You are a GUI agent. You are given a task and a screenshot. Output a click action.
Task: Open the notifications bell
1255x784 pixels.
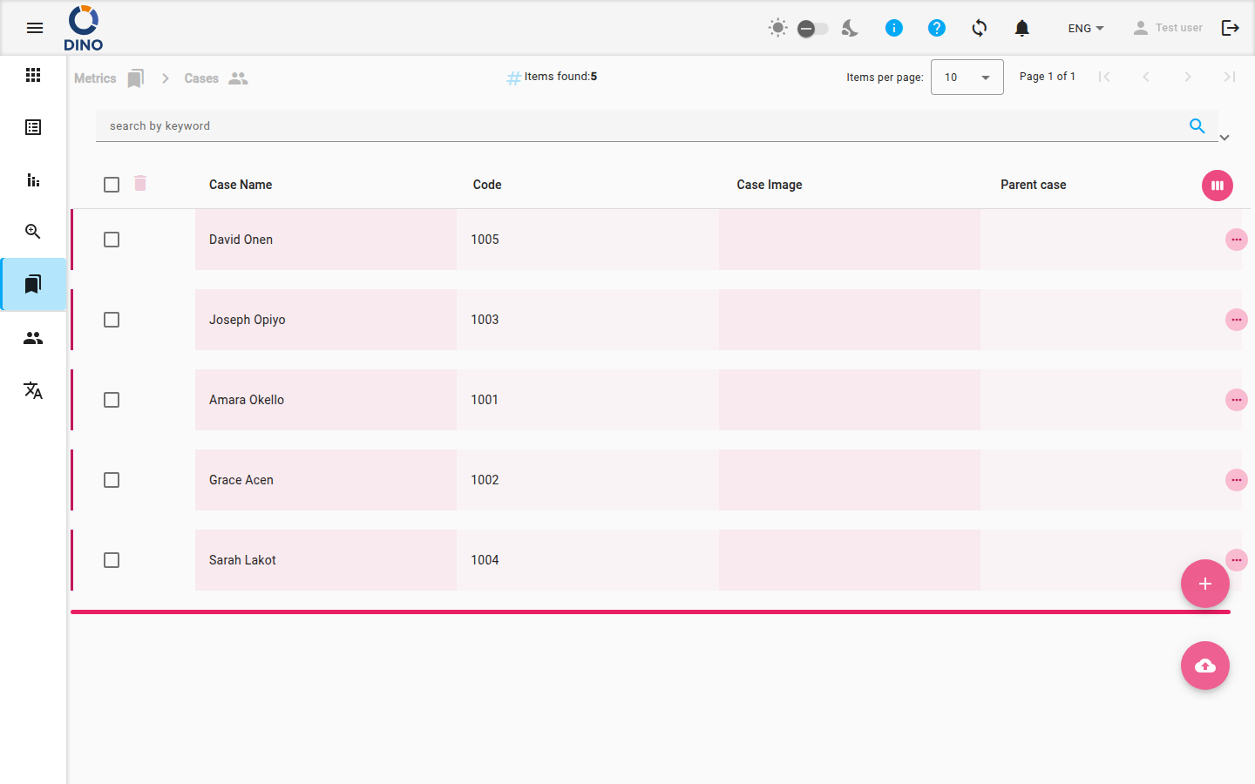click(x=1022, y=28)
